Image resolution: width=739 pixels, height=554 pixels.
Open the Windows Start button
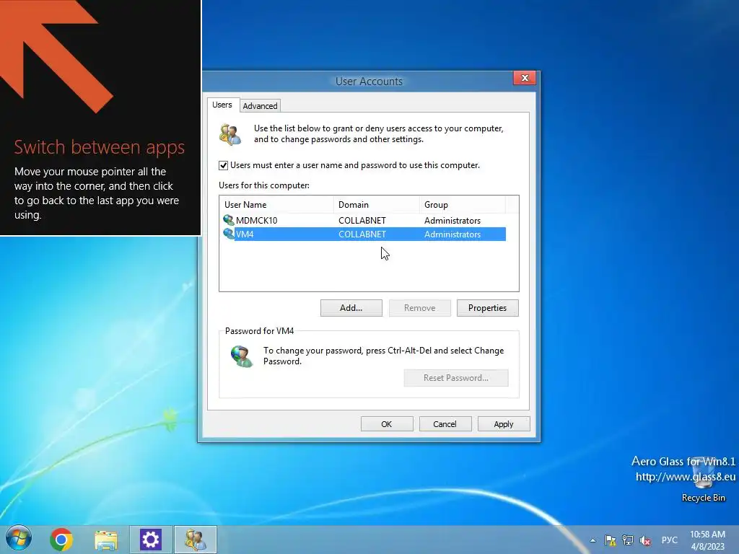coord(18,539)
